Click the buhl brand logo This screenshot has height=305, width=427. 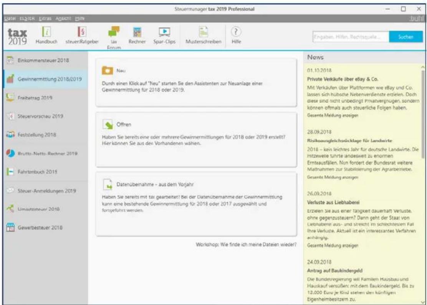(x=417, y=18)
